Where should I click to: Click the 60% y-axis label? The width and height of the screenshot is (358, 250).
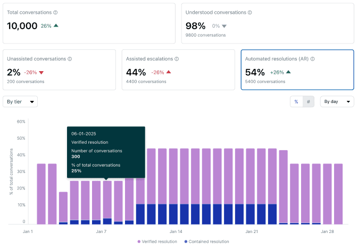coord(21,122)
